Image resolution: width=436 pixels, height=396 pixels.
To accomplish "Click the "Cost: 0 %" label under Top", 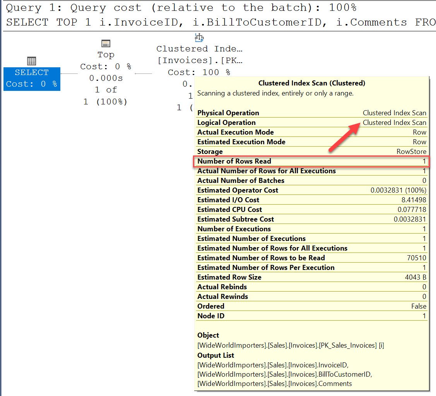I will 105,67.
